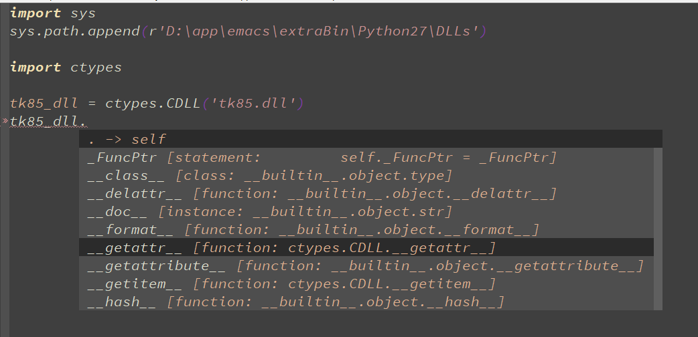
Task: Click the '. -> self' popup header
Action: [370, 139]
